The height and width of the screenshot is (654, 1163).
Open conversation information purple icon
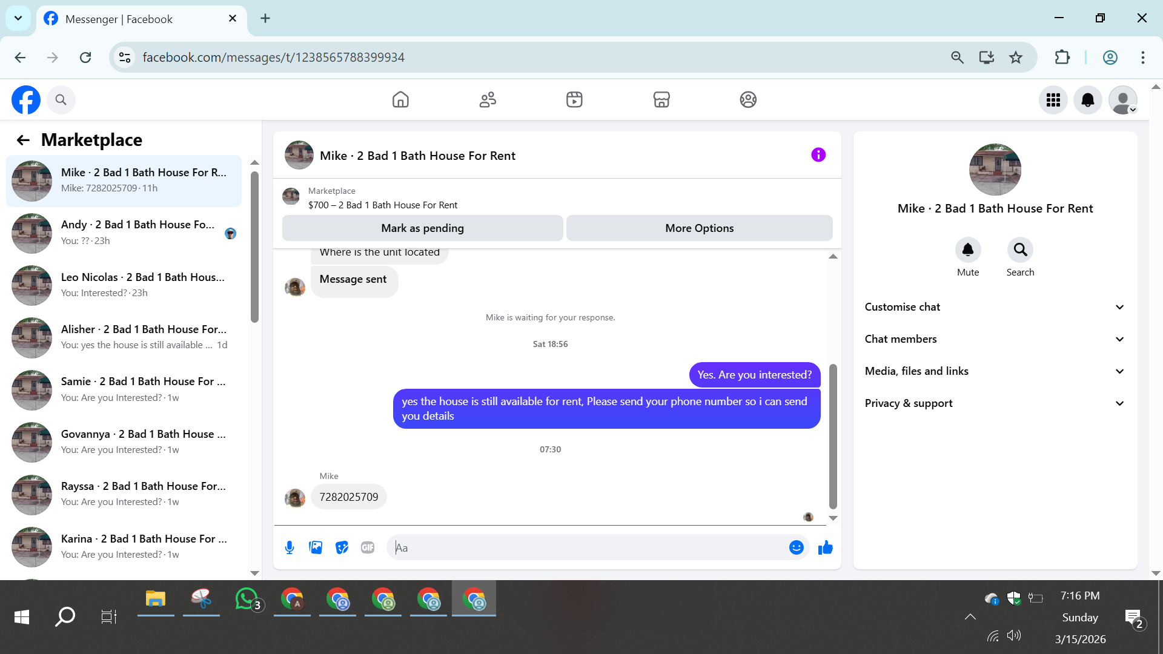tap(818, 155)
